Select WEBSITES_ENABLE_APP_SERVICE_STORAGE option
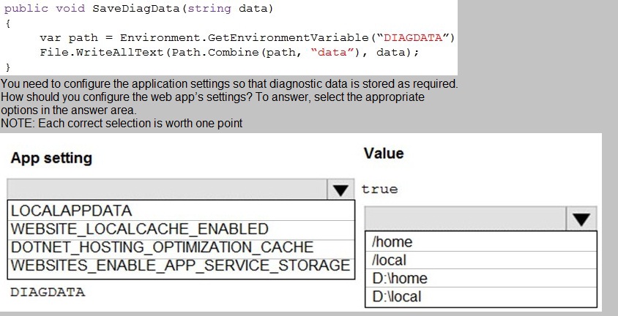The height and width of the screenshot is (316, 618). click(181, 266)
